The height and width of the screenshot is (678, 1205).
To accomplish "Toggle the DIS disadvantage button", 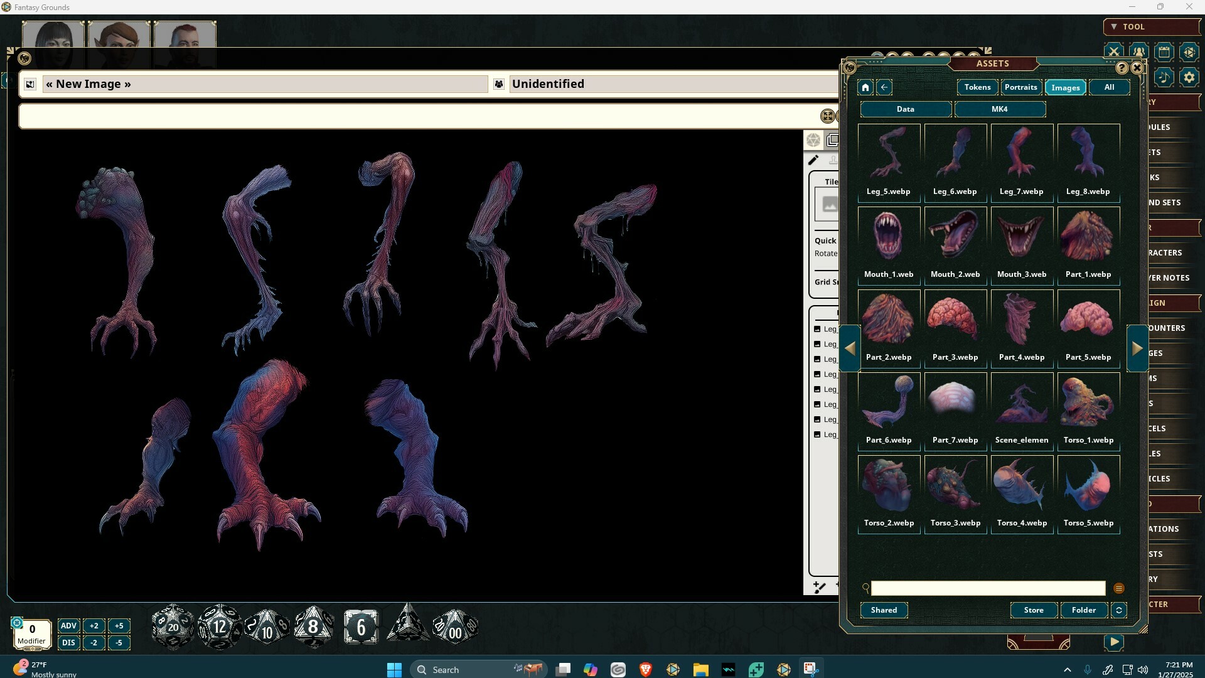I will click(68, 642).
